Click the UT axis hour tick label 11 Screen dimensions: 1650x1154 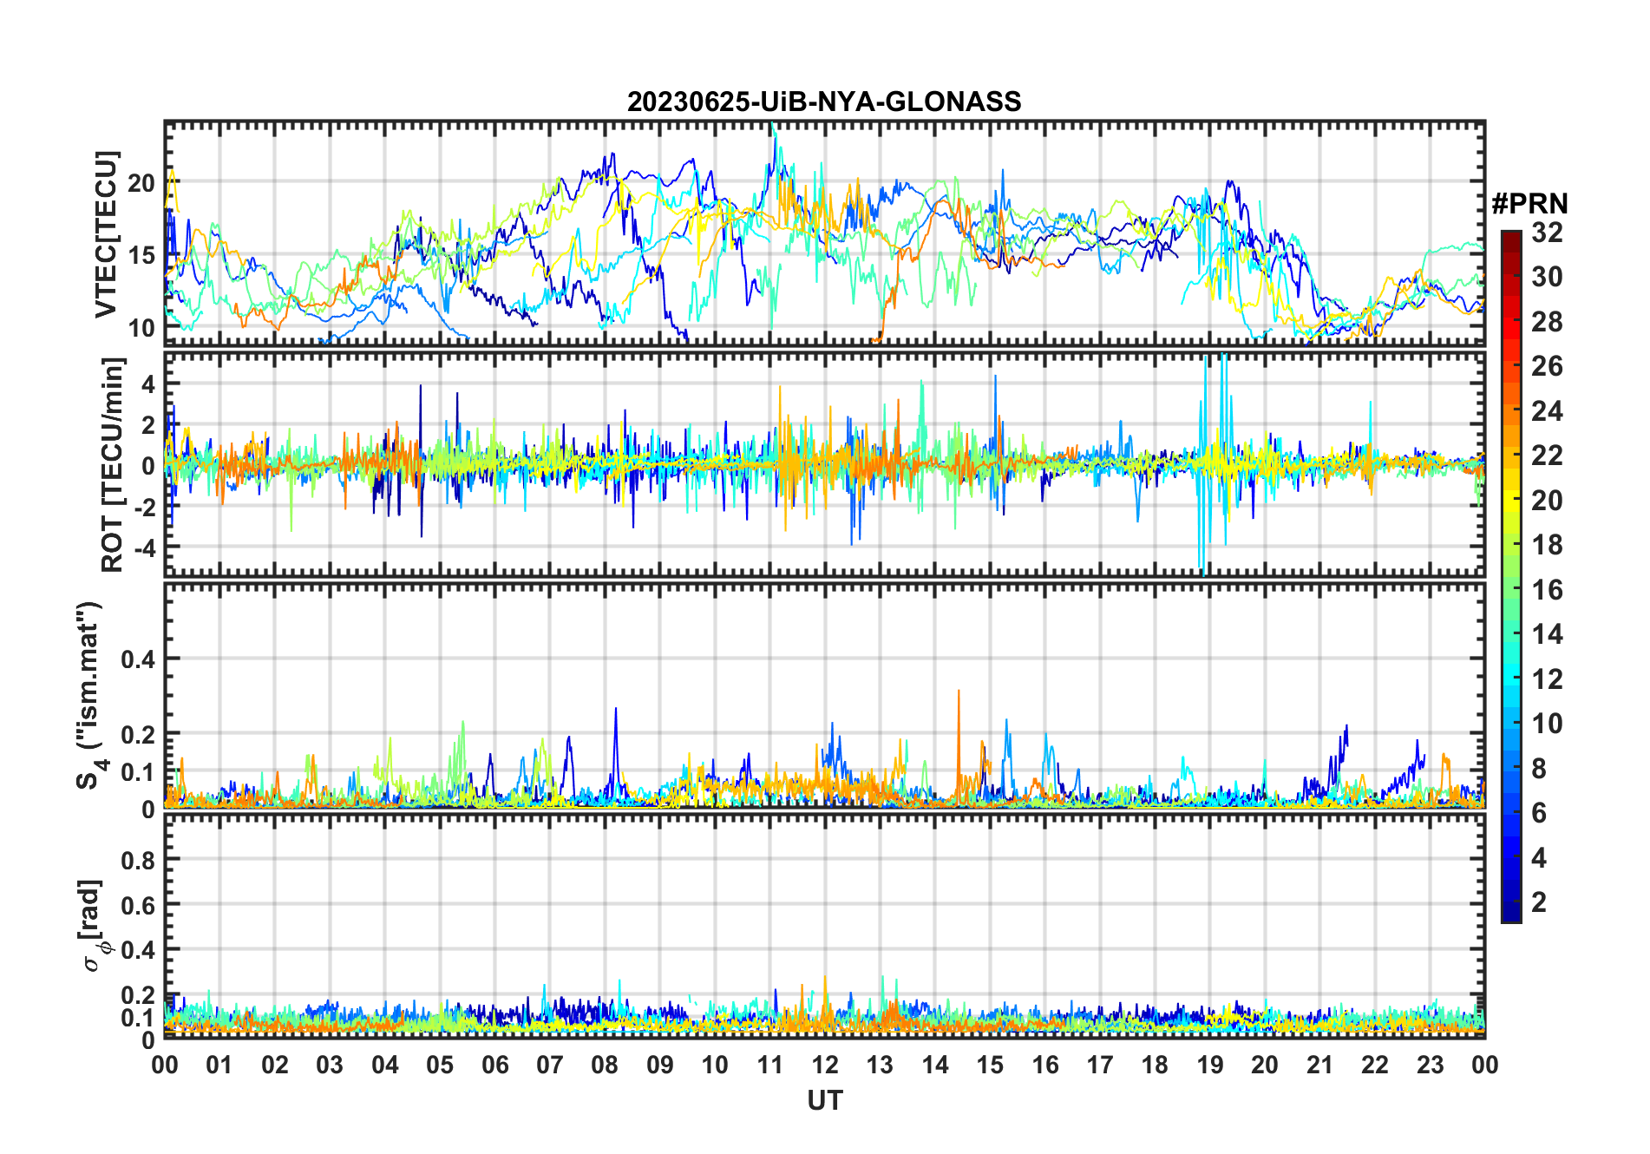point(770,1065)
